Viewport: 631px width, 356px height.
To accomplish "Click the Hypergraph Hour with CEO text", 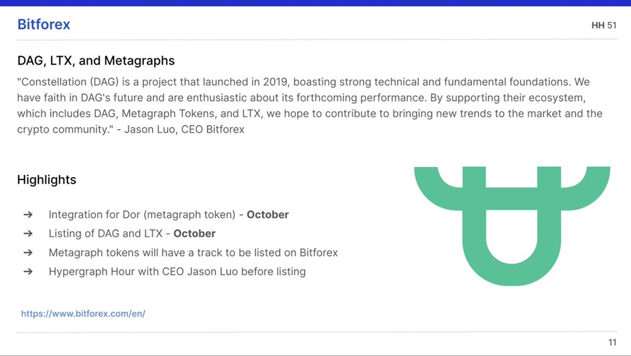I will point(177,272).
